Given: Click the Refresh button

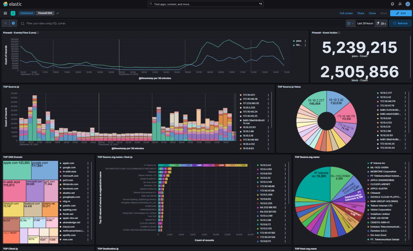Looking at the screenshot, I should click(x=400, y=23).
